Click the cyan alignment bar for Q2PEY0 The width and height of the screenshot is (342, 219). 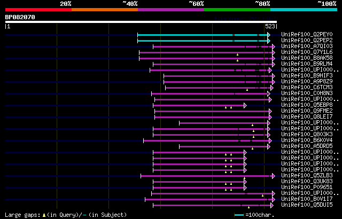203,35
